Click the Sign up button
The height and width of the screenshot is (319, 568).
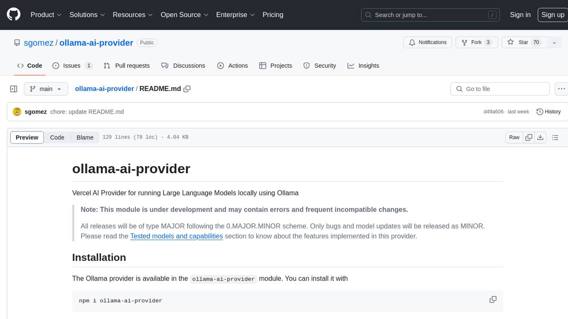553,15
